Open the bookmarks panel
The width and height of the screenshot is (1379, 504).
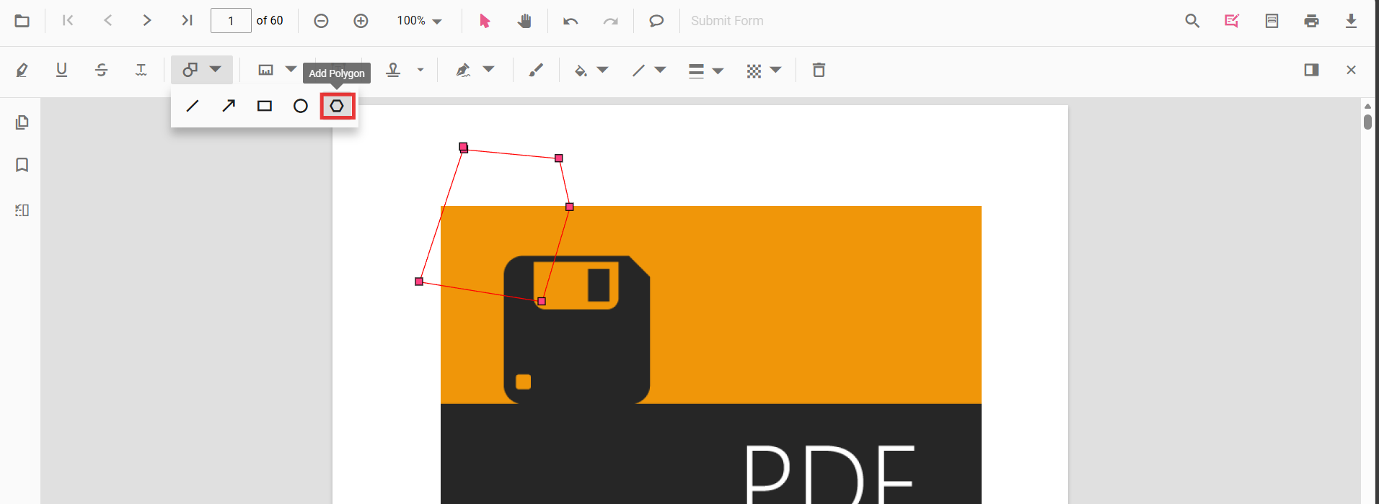click(22, 165)
